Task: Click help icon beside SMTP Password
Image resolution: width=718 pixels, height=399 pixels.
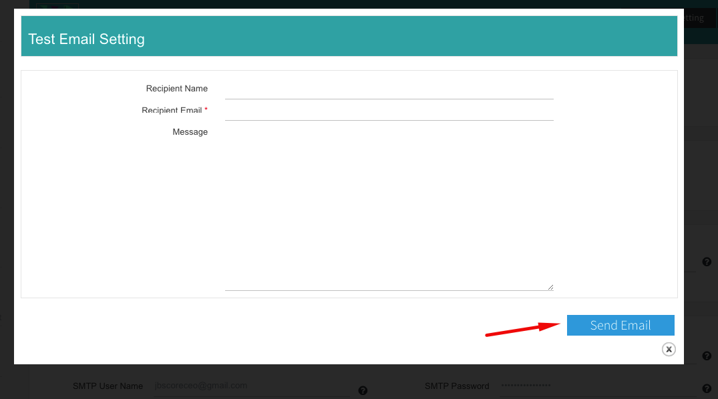Action: pyautogui.click(x=707, y=388)
